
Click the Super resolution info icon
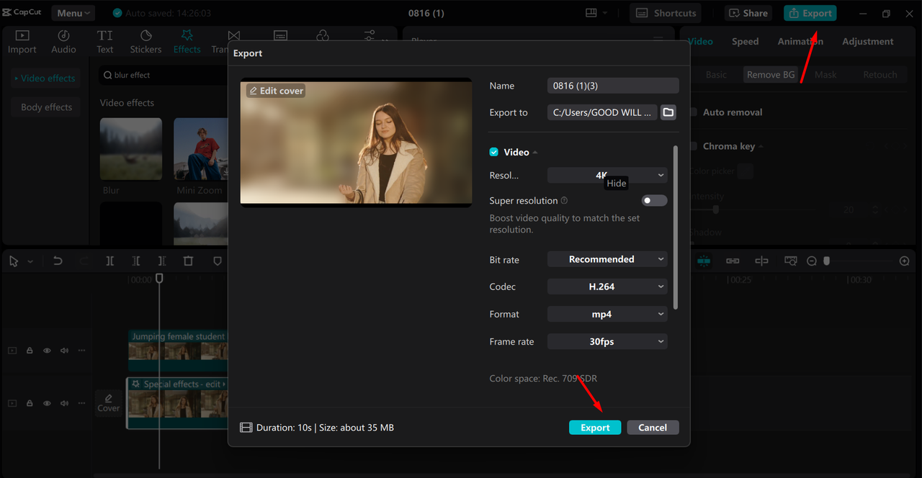564,201
